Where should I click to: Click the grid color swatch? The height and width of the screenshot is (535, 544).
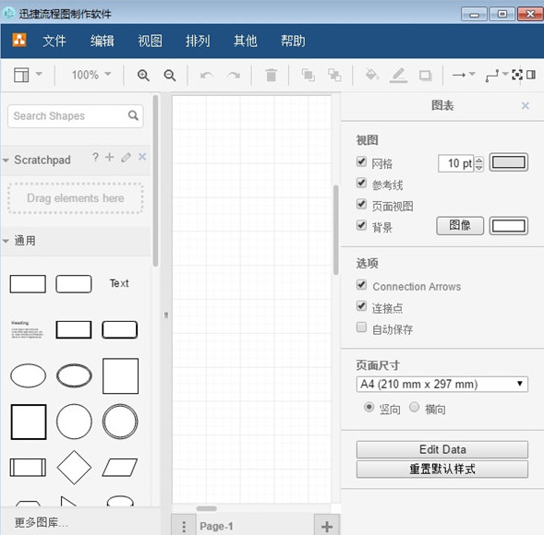pos(509,162)
